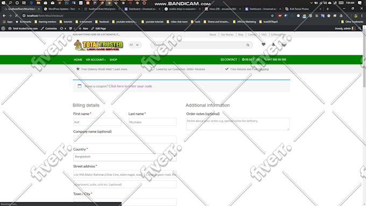Click Total Trusted Lawn Care logo

98,45
